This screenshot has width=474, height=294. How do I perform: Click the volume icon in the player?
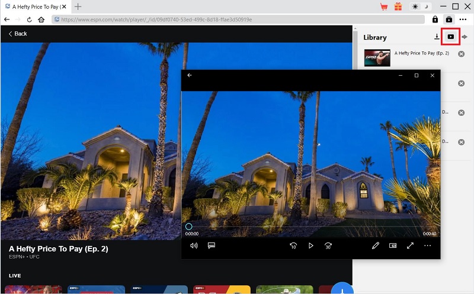click(x=194, y=245)
